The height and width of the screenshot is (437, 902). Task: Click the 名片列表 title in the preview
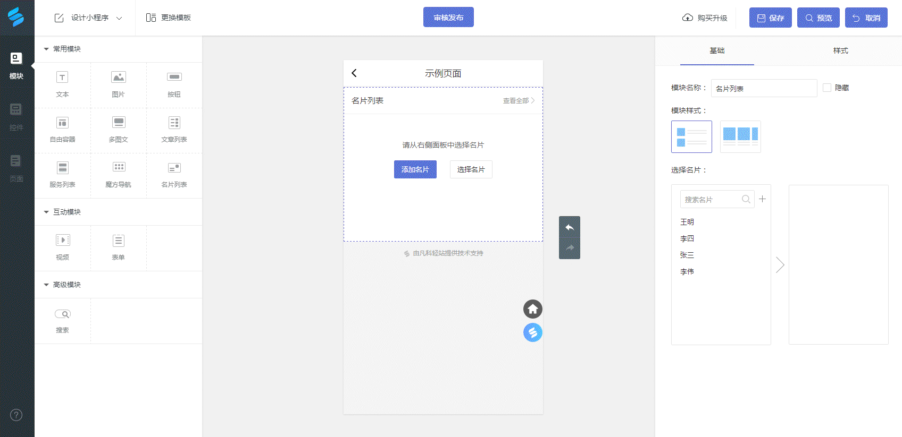[x=368, y=100]
